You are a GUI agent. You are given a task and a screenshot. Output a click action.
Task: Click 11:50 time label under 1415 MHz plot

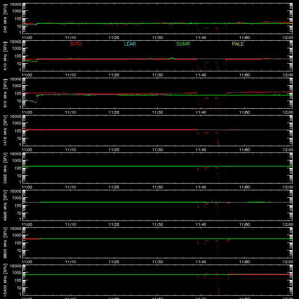tap(244, 150)
